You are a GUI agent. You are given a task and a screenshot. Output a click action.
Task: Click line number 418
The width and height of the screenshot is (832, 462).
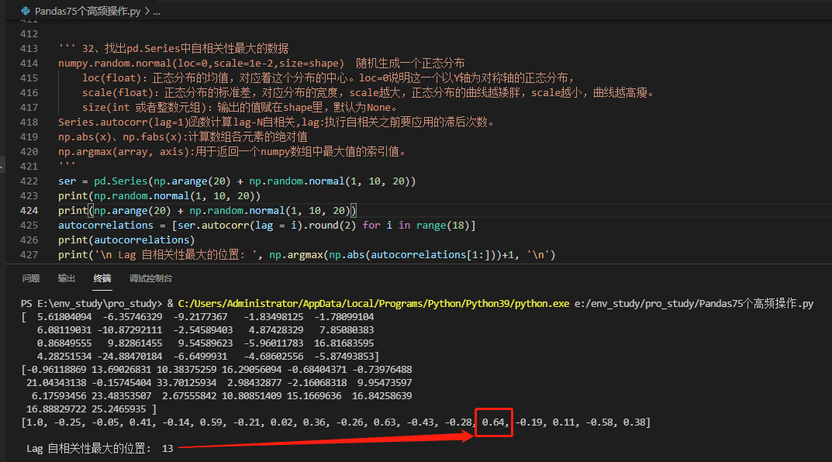pyautogui.click(x=29, y=122)
